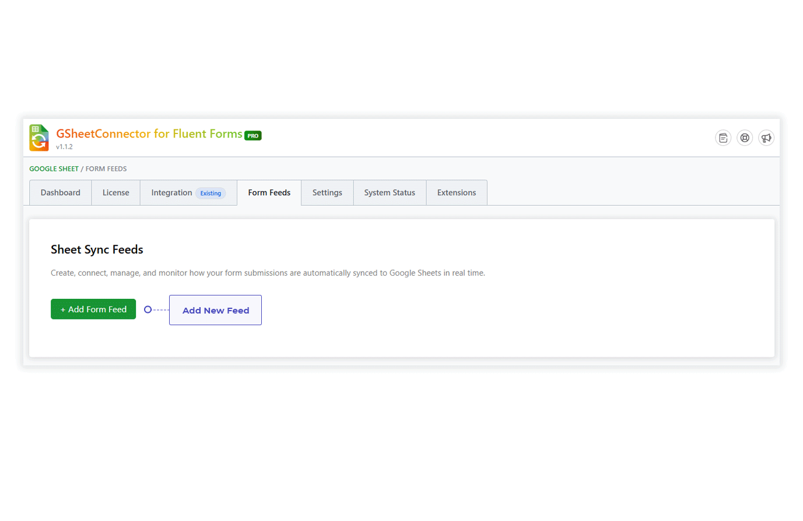This screenshot has height=521, width=803.
Task: Go to the Integration tab
Action: click(x=188, y=193)
